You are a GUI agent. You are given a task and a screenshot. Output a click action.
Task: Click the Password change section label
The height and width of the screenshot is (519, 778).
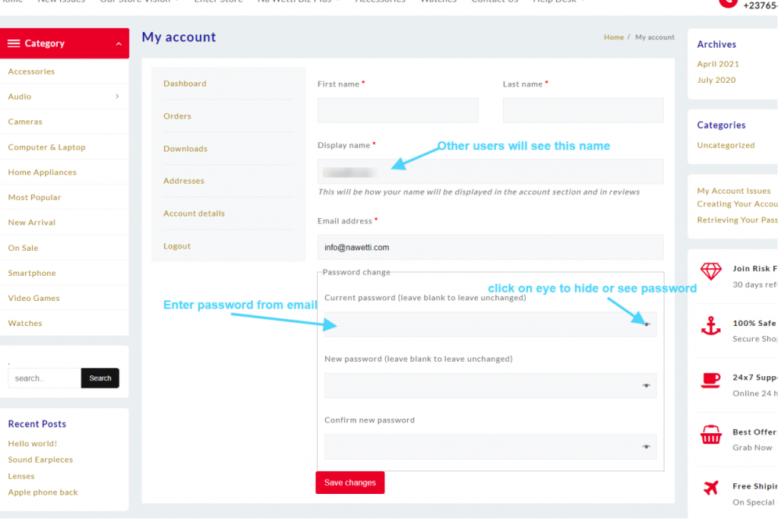(356, 272)
